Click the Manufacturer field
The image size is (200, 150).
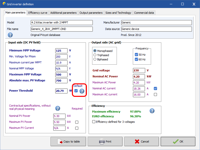(x=157, y=22)
